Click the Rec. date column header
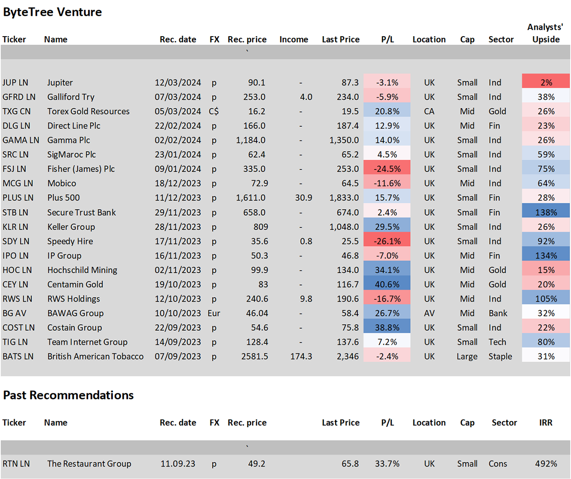This screenshot has width=571, height=479. (x=178, y=39)
